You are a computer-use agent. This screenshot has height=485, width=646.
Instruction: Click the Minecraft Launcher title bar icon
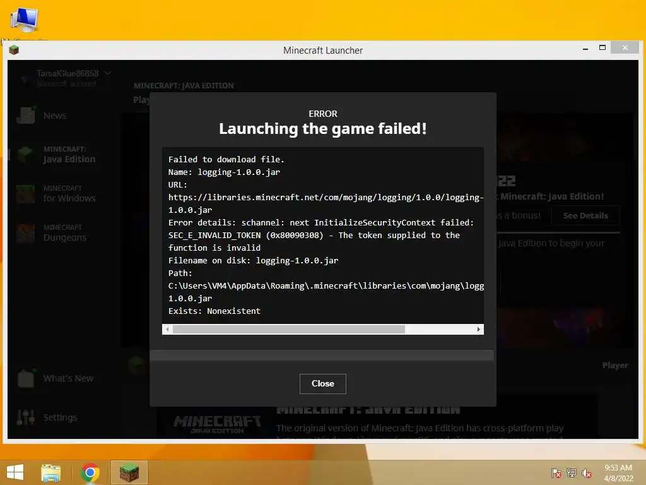(14, 51)
